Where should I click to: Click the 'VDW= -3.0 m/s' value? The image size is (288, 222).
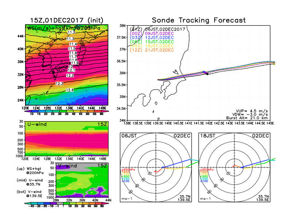(x=250, y=115)
